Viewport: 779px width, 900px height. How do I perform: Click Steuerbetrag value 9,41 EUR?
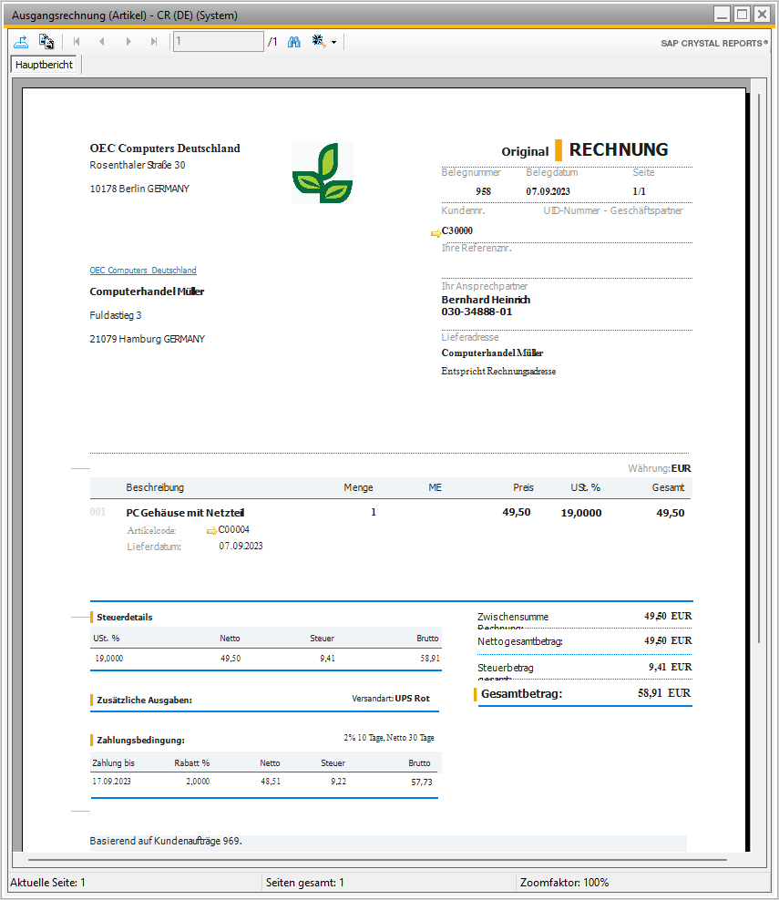point(670,667)
